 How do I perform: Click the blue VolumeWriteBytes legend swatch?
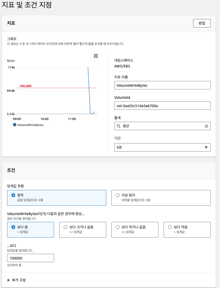(x=15, y=125)
